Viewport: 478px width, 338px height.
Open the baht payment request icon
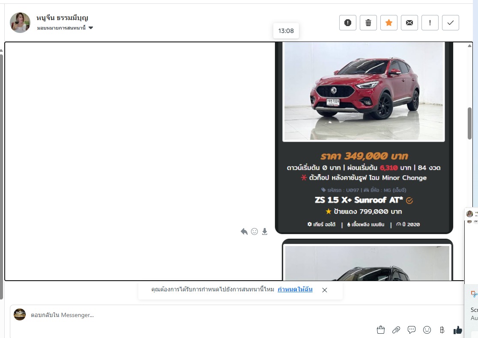click(442, 330)
